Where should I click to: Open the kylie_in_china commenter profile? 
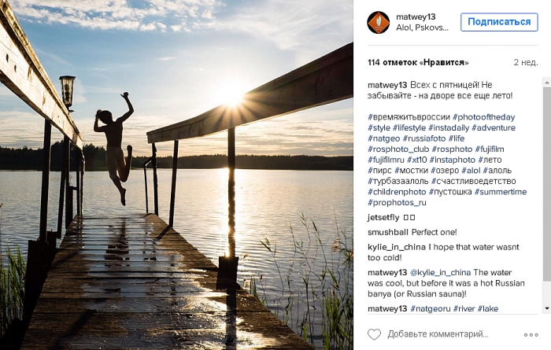click(397, 247)
